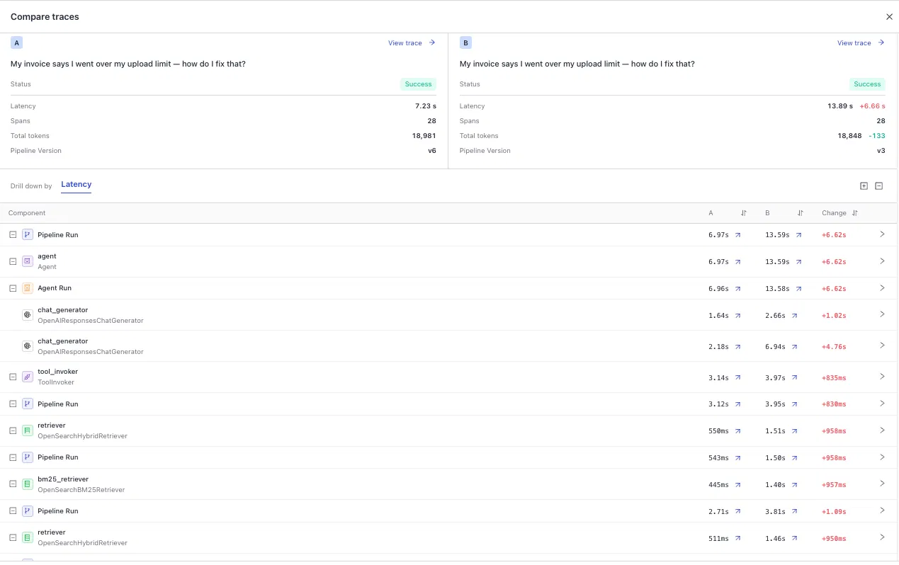
Task: Click the pipeline icon on the +6.62s Pipeline Run row
Action: (x=28, y=234)
